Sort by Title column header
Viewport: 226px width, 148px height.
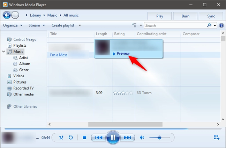pos(70,34)
